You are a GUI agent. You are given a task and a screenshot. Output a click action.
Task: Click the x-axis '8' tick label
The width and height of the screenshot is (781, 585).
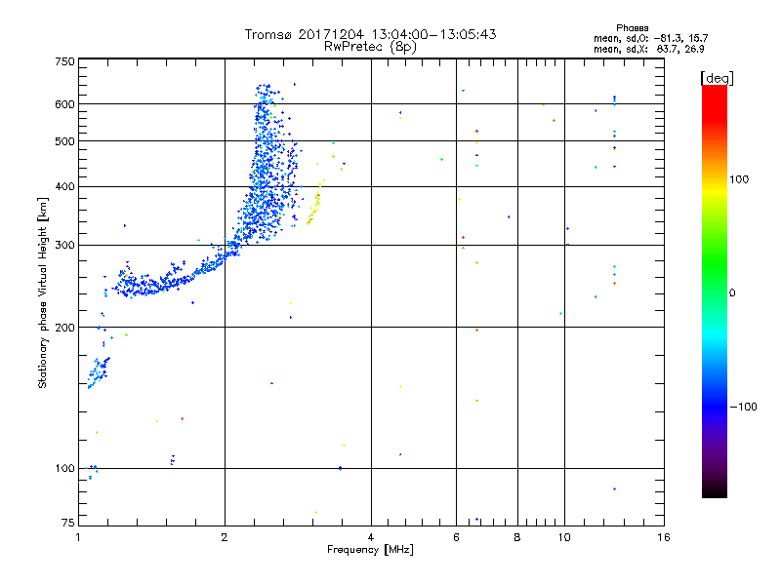click(x=517, y=537)
